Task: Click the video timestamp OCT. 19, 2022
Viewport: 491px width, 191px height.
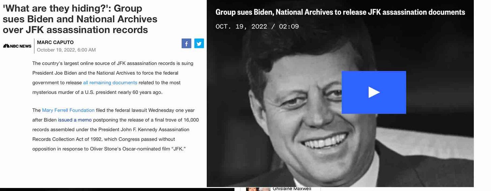Action: click(241, 27)
